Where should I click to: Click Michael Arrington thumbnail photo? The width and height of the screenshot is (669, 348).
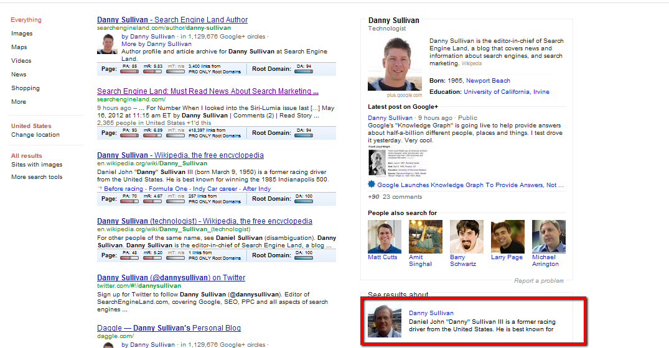[x=549, y=236]
